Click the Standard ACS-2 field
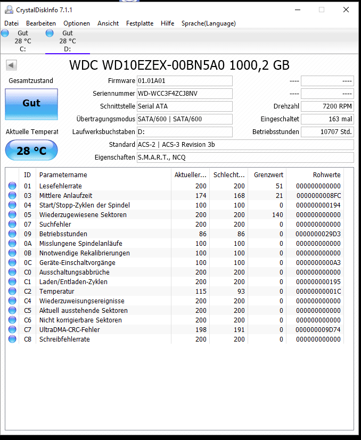Screen dimensions: 361x440 point(245,145)
